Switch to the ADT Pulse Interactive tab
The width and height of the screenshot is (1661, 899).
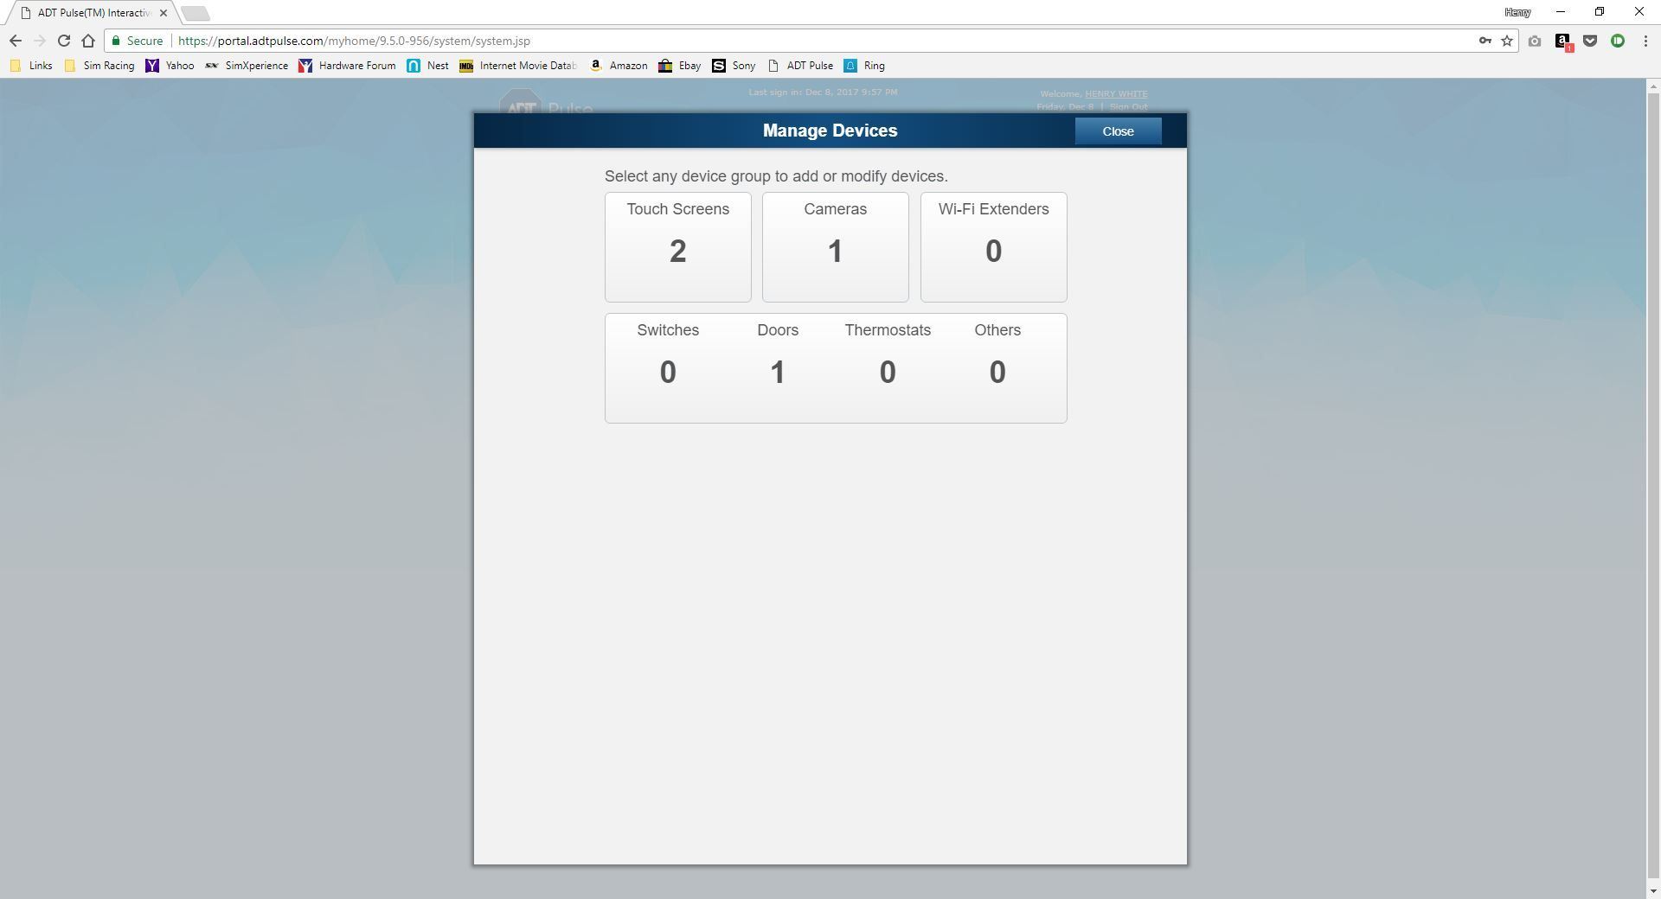pyautogui.click(x=87, y=12)
